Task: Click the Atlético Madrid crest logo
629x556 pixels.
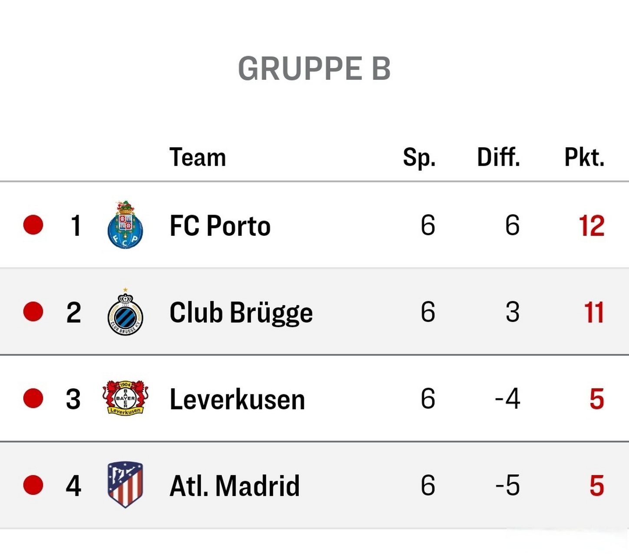Action: 125,484
